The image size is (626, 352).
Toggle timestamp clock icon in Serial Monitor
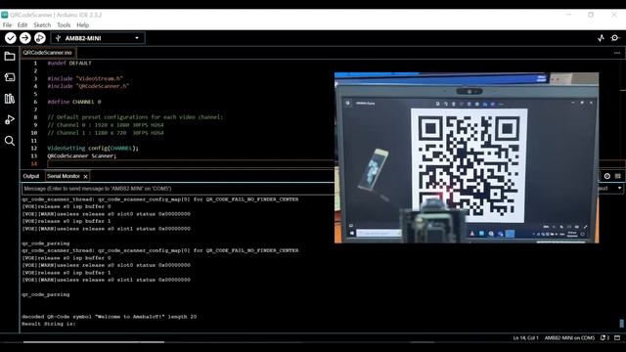pyautogui.click(x=606, y=176)
